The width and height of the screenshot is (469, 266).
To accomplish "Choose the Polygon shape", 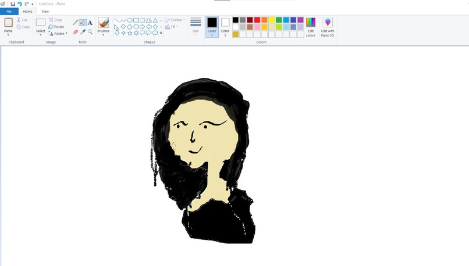I will (x=148, y=20).
